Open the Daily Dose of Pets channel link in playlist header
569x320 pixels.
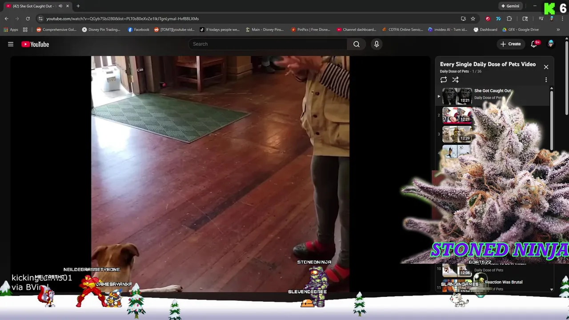tap(454, 71)
